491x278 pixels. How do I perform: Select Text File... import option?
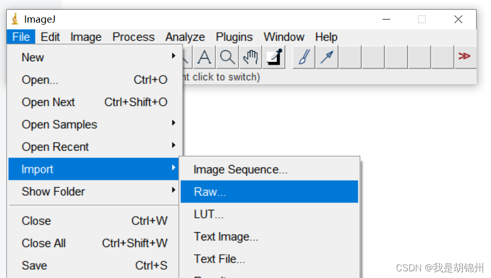click(269, 259)
